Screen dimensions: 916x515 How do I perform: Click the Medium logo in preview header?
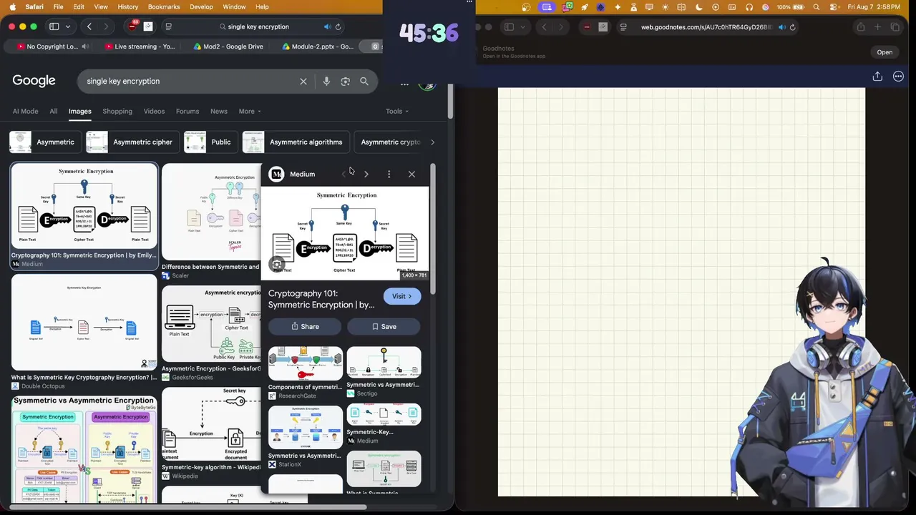pos(276,174)
